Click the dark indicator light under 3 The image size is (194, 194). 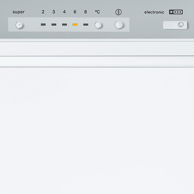(x=54, y=25)
